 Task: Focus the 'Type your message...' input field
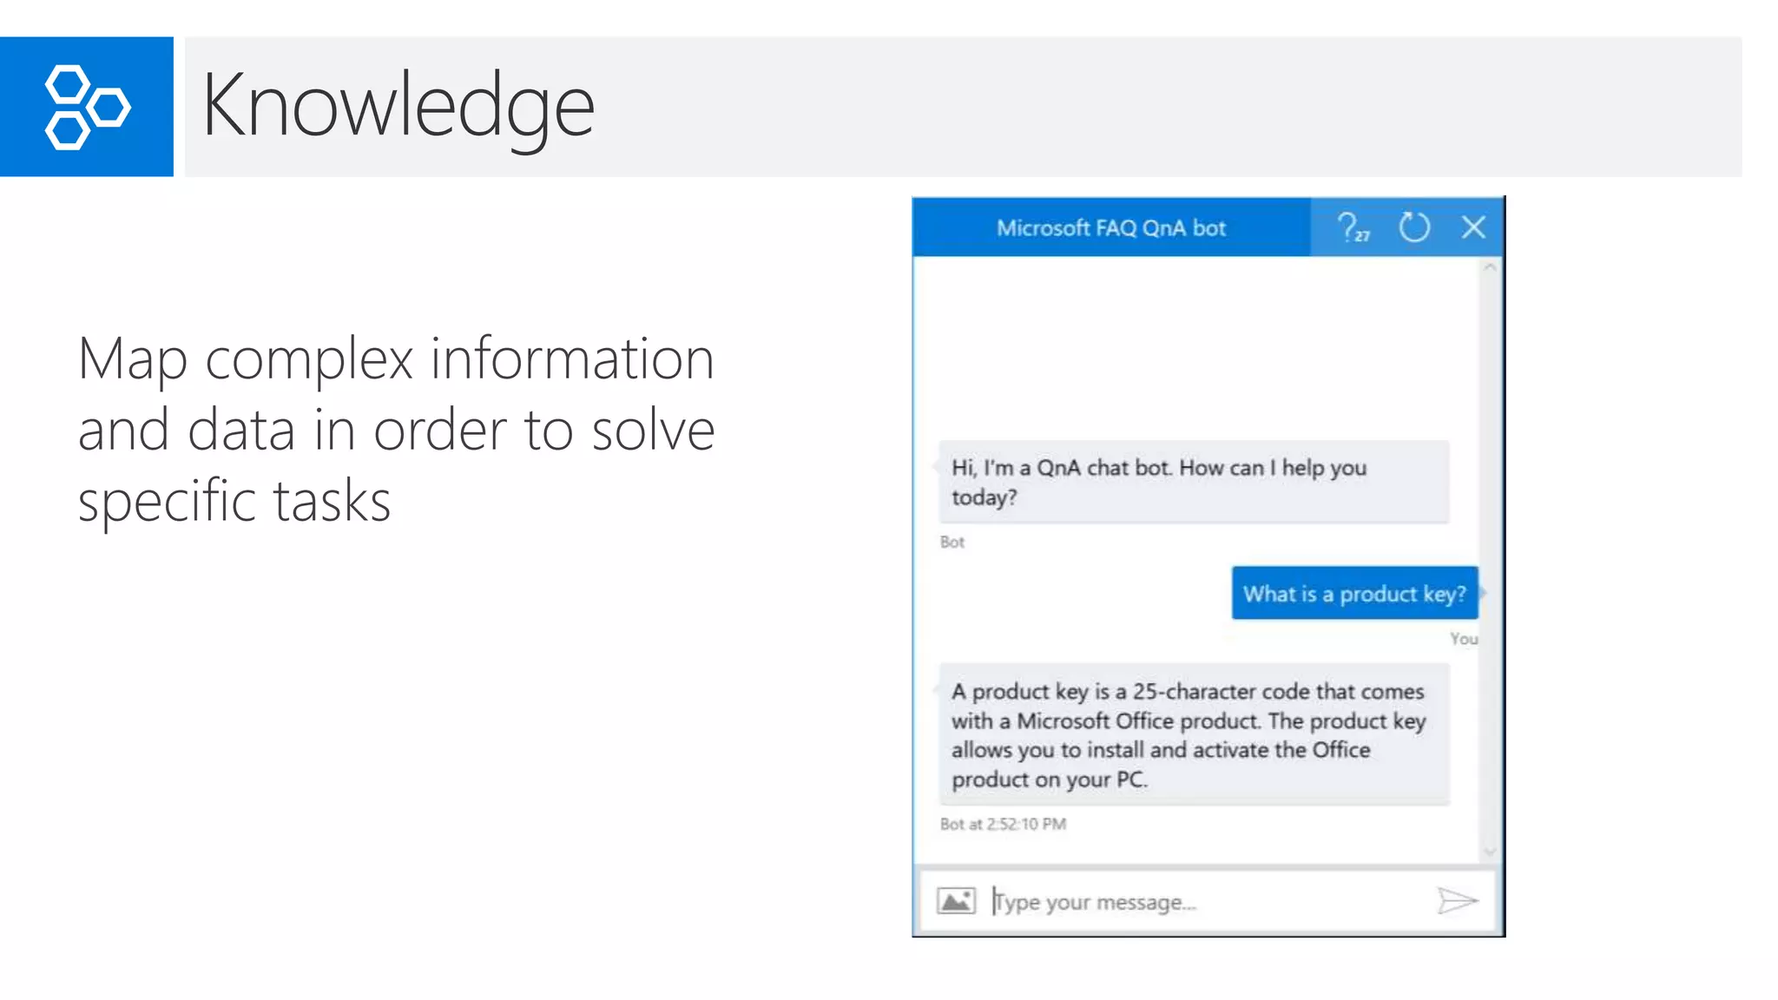click(1207, 903)
